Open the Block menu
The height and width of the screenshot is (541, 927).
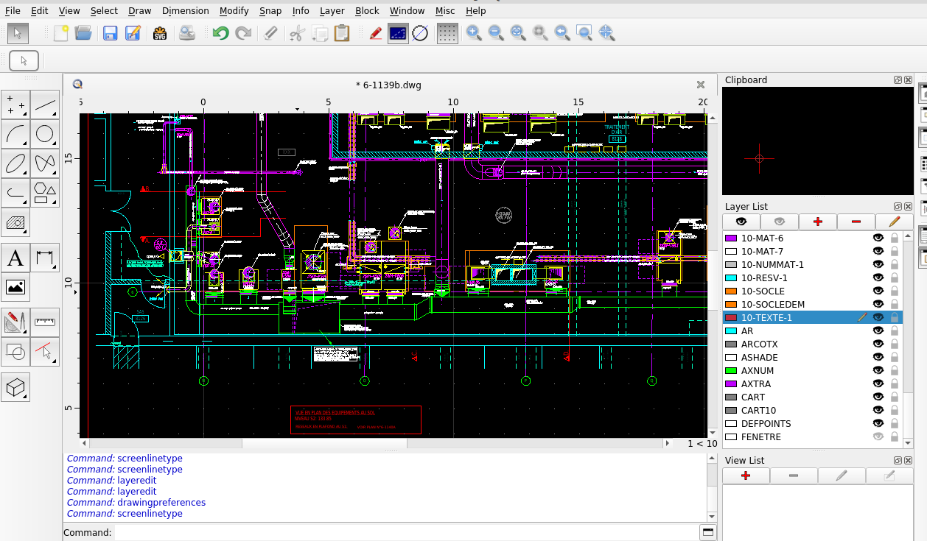367,10
